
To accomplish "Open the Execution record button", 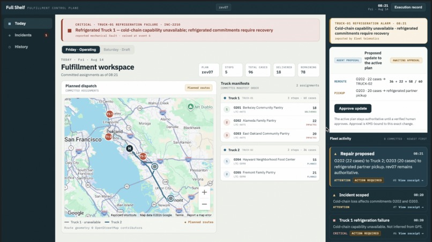I will pyautogui.click(x=408, y=7).
